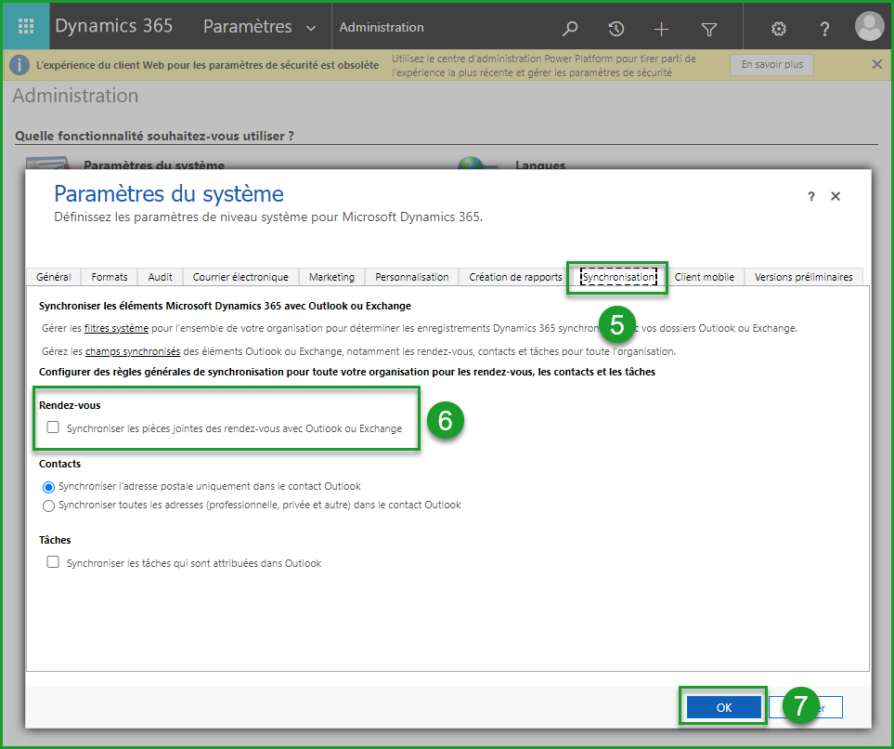Switch to the Audit tab
The image size is (894, 749).
pyautogui.click(x=160, y=277)
